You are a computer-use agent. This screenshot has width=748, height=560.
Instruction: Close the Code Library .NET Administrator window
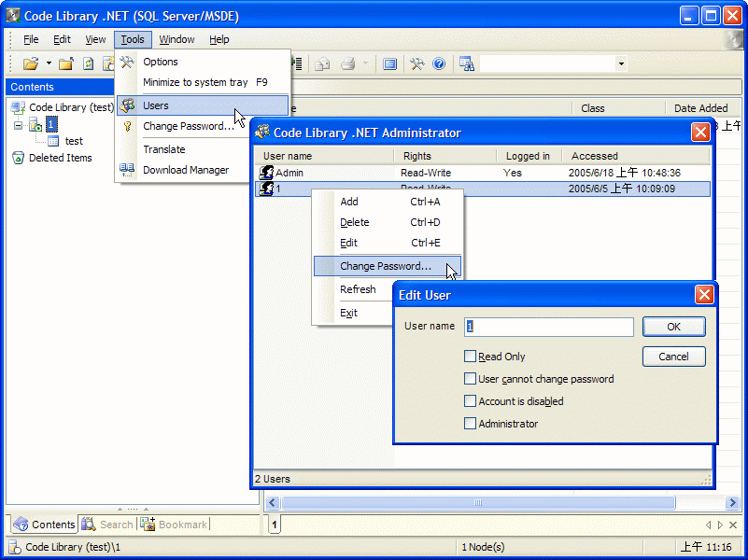pos(700,132)
